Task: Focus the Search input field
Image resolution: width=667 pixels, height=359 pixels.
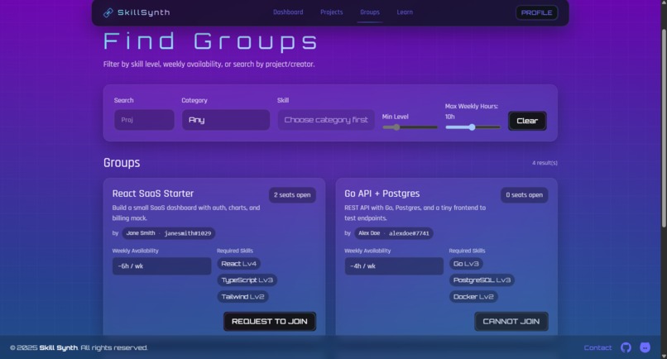Action: [x=144, y=120]
